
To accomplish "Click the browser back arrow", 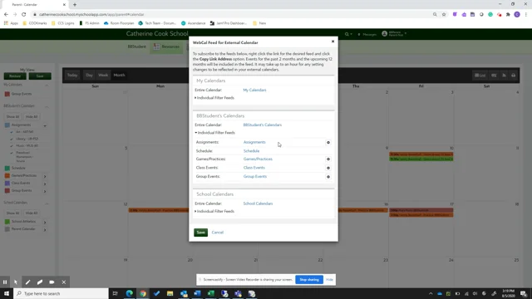I will tap(6, 15).
